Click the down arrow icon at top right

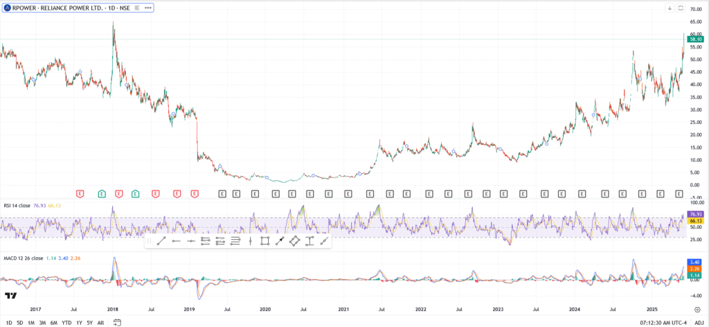tap(670, 8)
